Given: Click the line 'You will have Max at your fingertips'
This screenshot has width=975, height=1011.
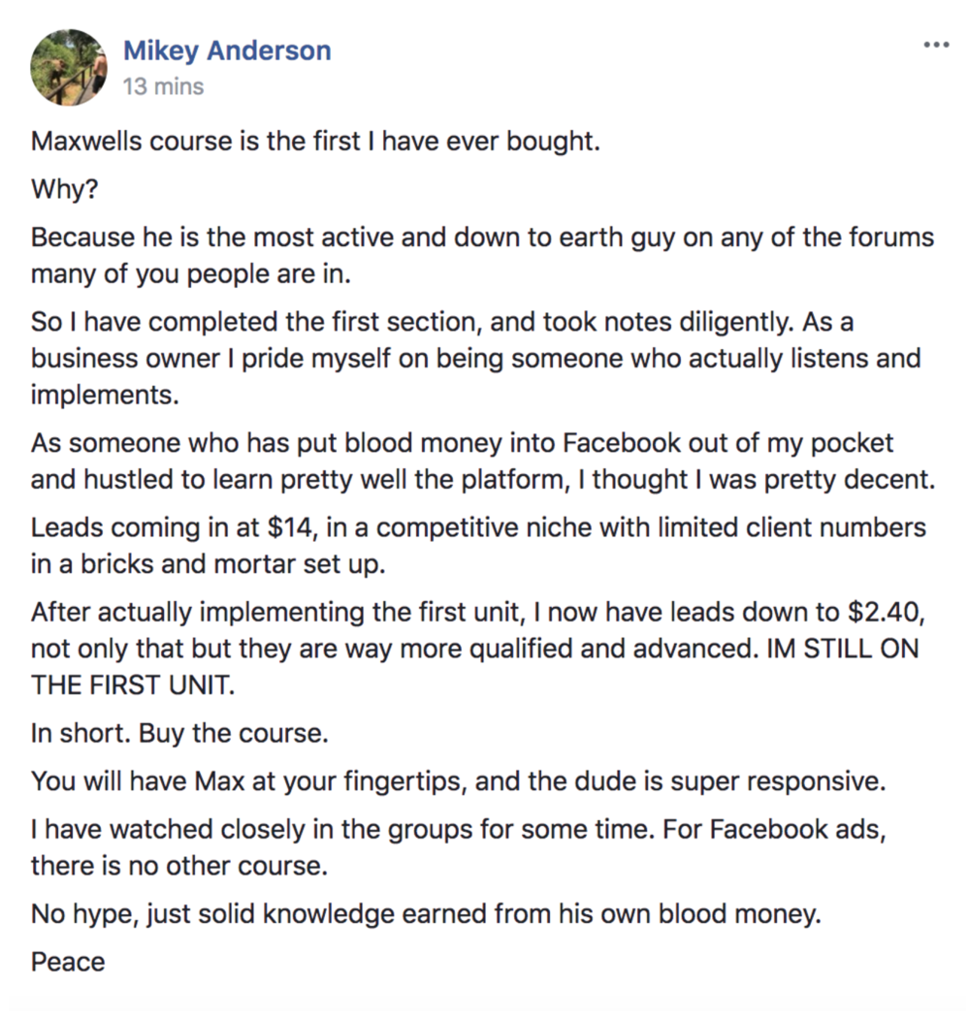Looking at the screenshot, I should 458,782.
